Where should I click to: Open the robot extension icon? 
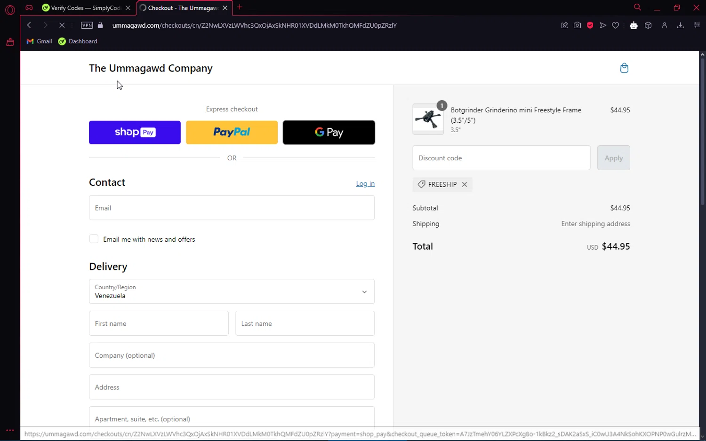tap(634, 25)
